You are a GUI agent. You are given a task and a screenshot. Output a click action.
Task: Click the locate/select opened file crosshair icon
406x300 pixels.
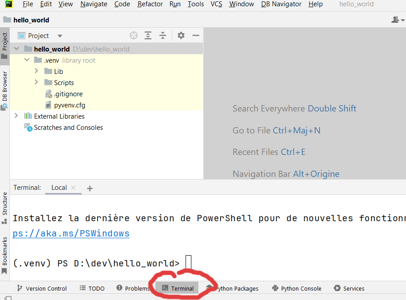tap(133, 35)
